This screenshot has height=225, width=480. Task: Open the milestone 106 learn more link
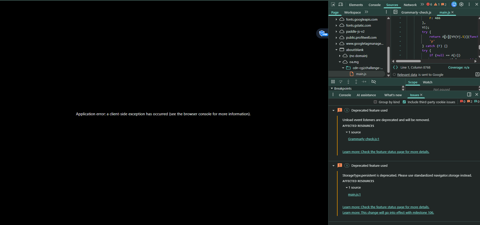pos(388,212)
